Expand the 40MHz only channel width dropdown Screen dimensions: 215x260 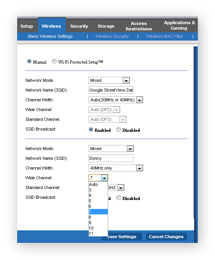139,168
